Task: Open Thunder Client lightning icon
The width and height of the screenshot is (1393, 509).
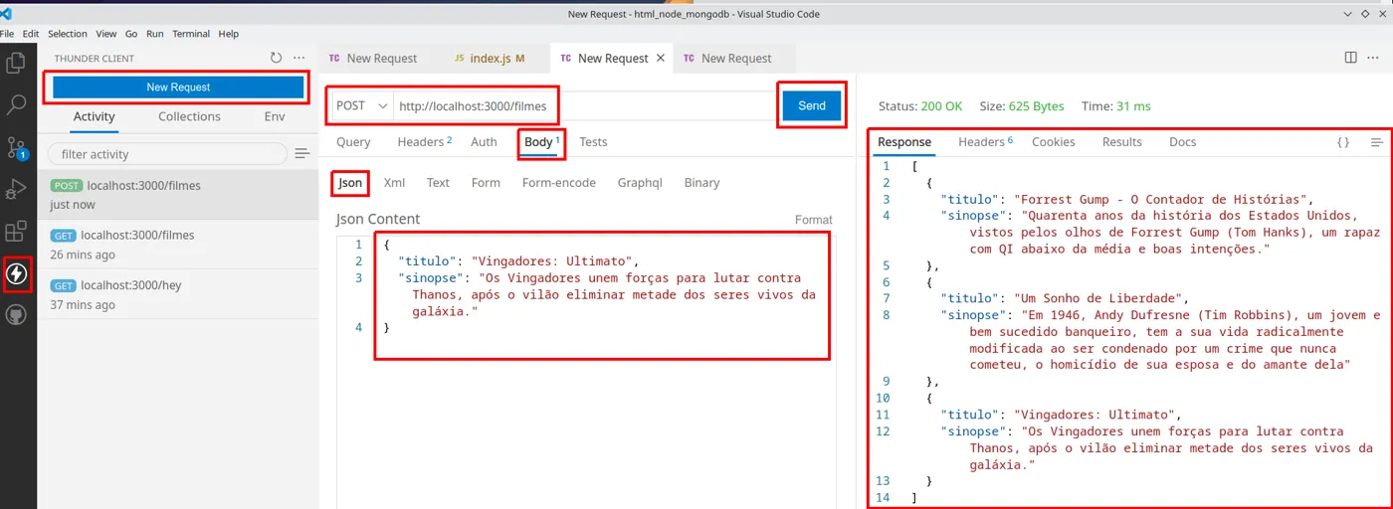Action: click(16, 273)
